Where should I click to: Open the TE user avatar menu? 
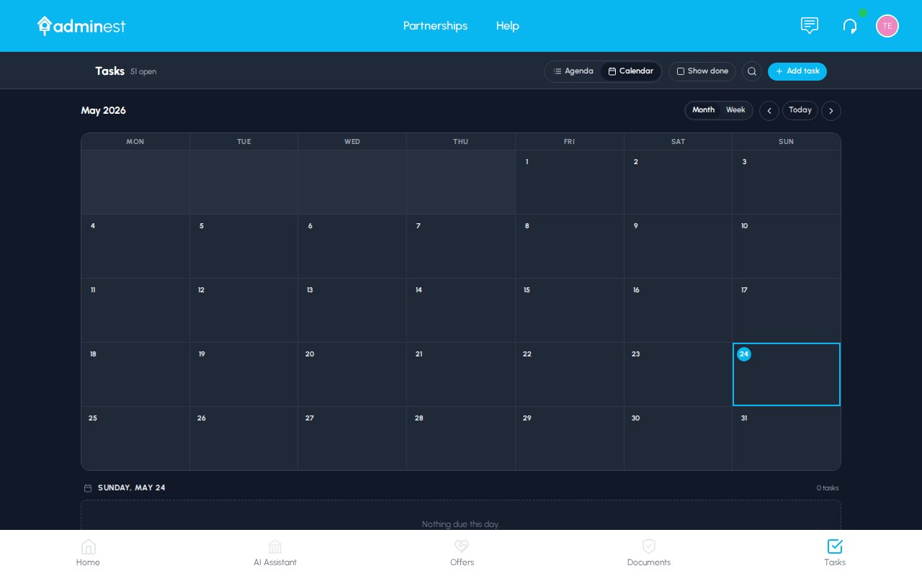tap(887, 26)
